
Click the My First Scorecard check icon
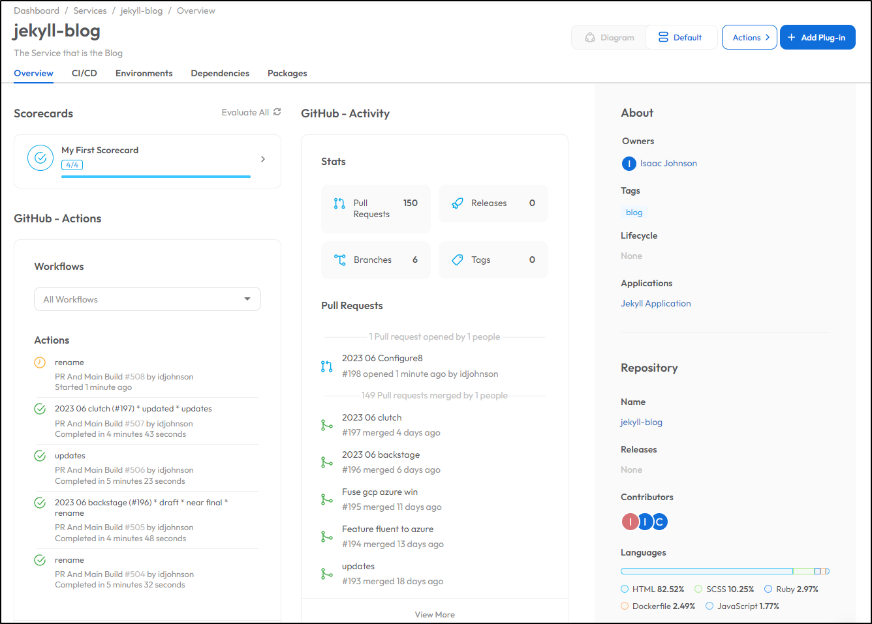click(x=40, y=158)
